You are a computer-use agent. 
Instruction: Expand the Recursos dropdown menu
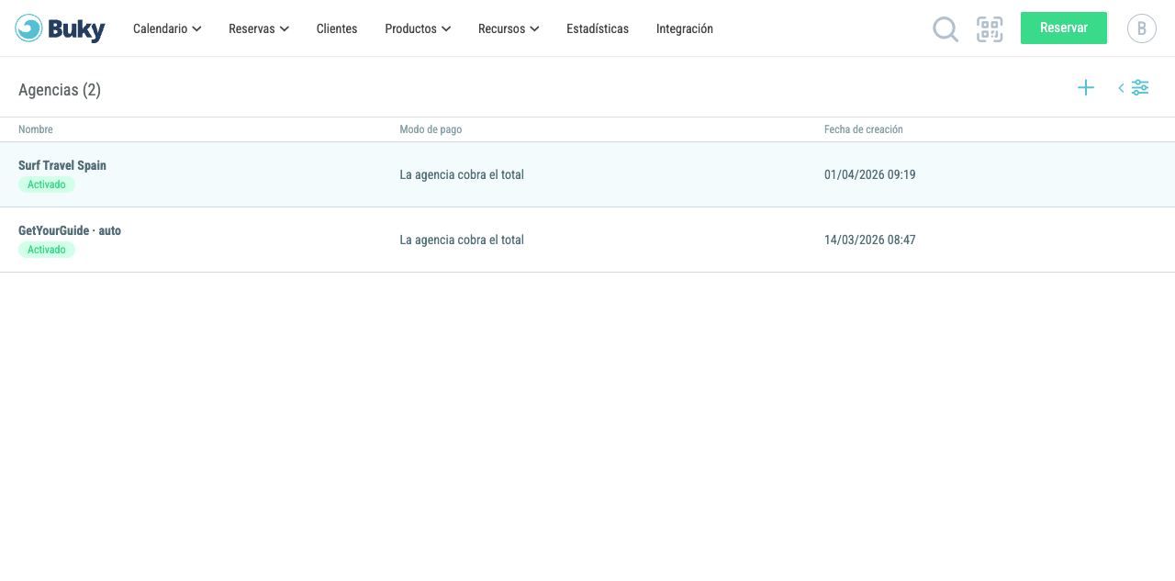pyautogui.click(x=509, y=28)
